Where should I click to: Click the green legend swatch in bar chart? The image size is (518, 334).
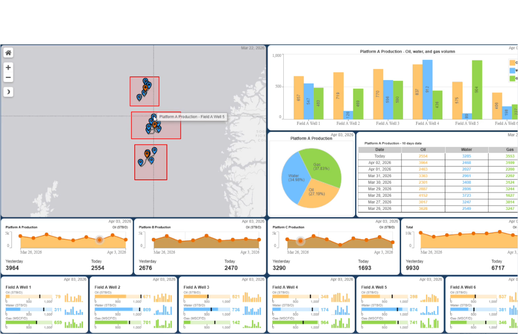(x=512, y=79)
